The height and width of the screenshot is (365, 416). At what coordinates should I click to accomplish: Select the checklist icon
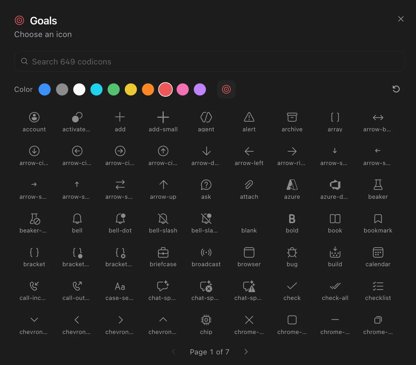coord(378,291)
